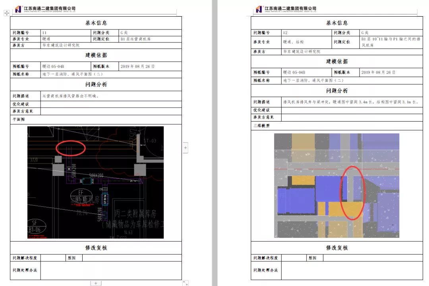The image size is (429, 286).
Task: Click the plus button in the right page margin
Action: click(185, 147)
